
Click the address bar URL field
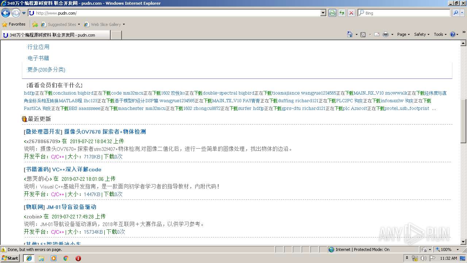[174, 13]
